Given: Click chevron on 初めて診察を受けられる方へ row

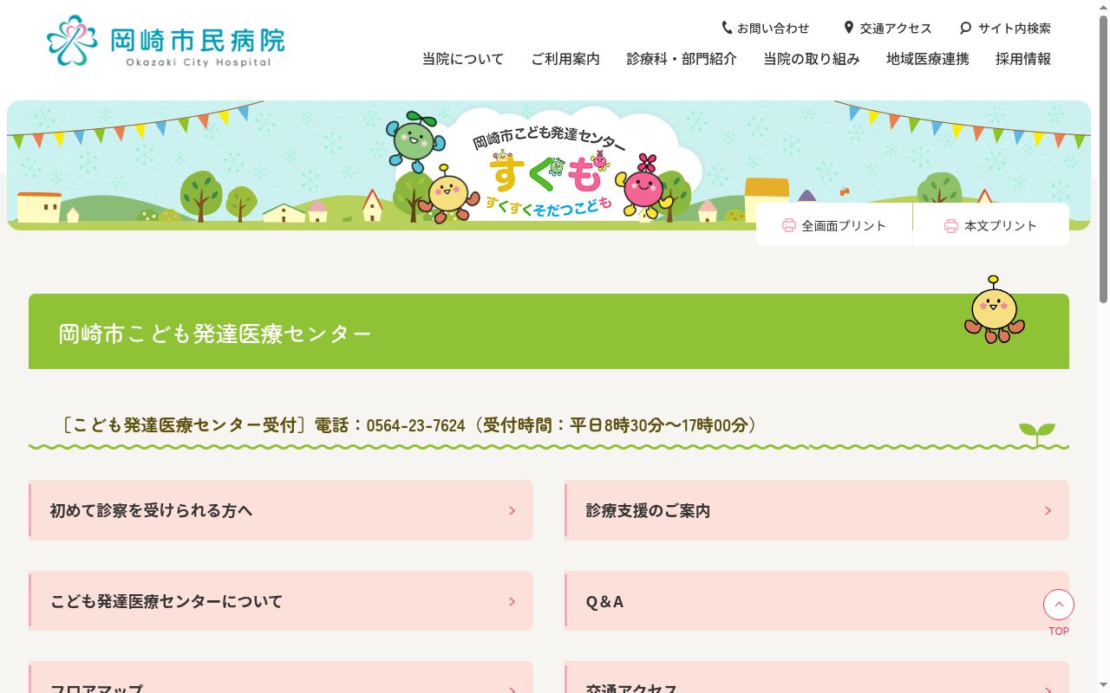Looking at the screenshot, I should click(x=512, y=511).
